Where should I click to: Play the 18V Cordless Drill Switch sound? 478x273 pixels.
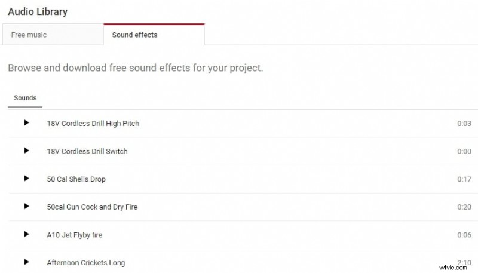pos(26,151)
